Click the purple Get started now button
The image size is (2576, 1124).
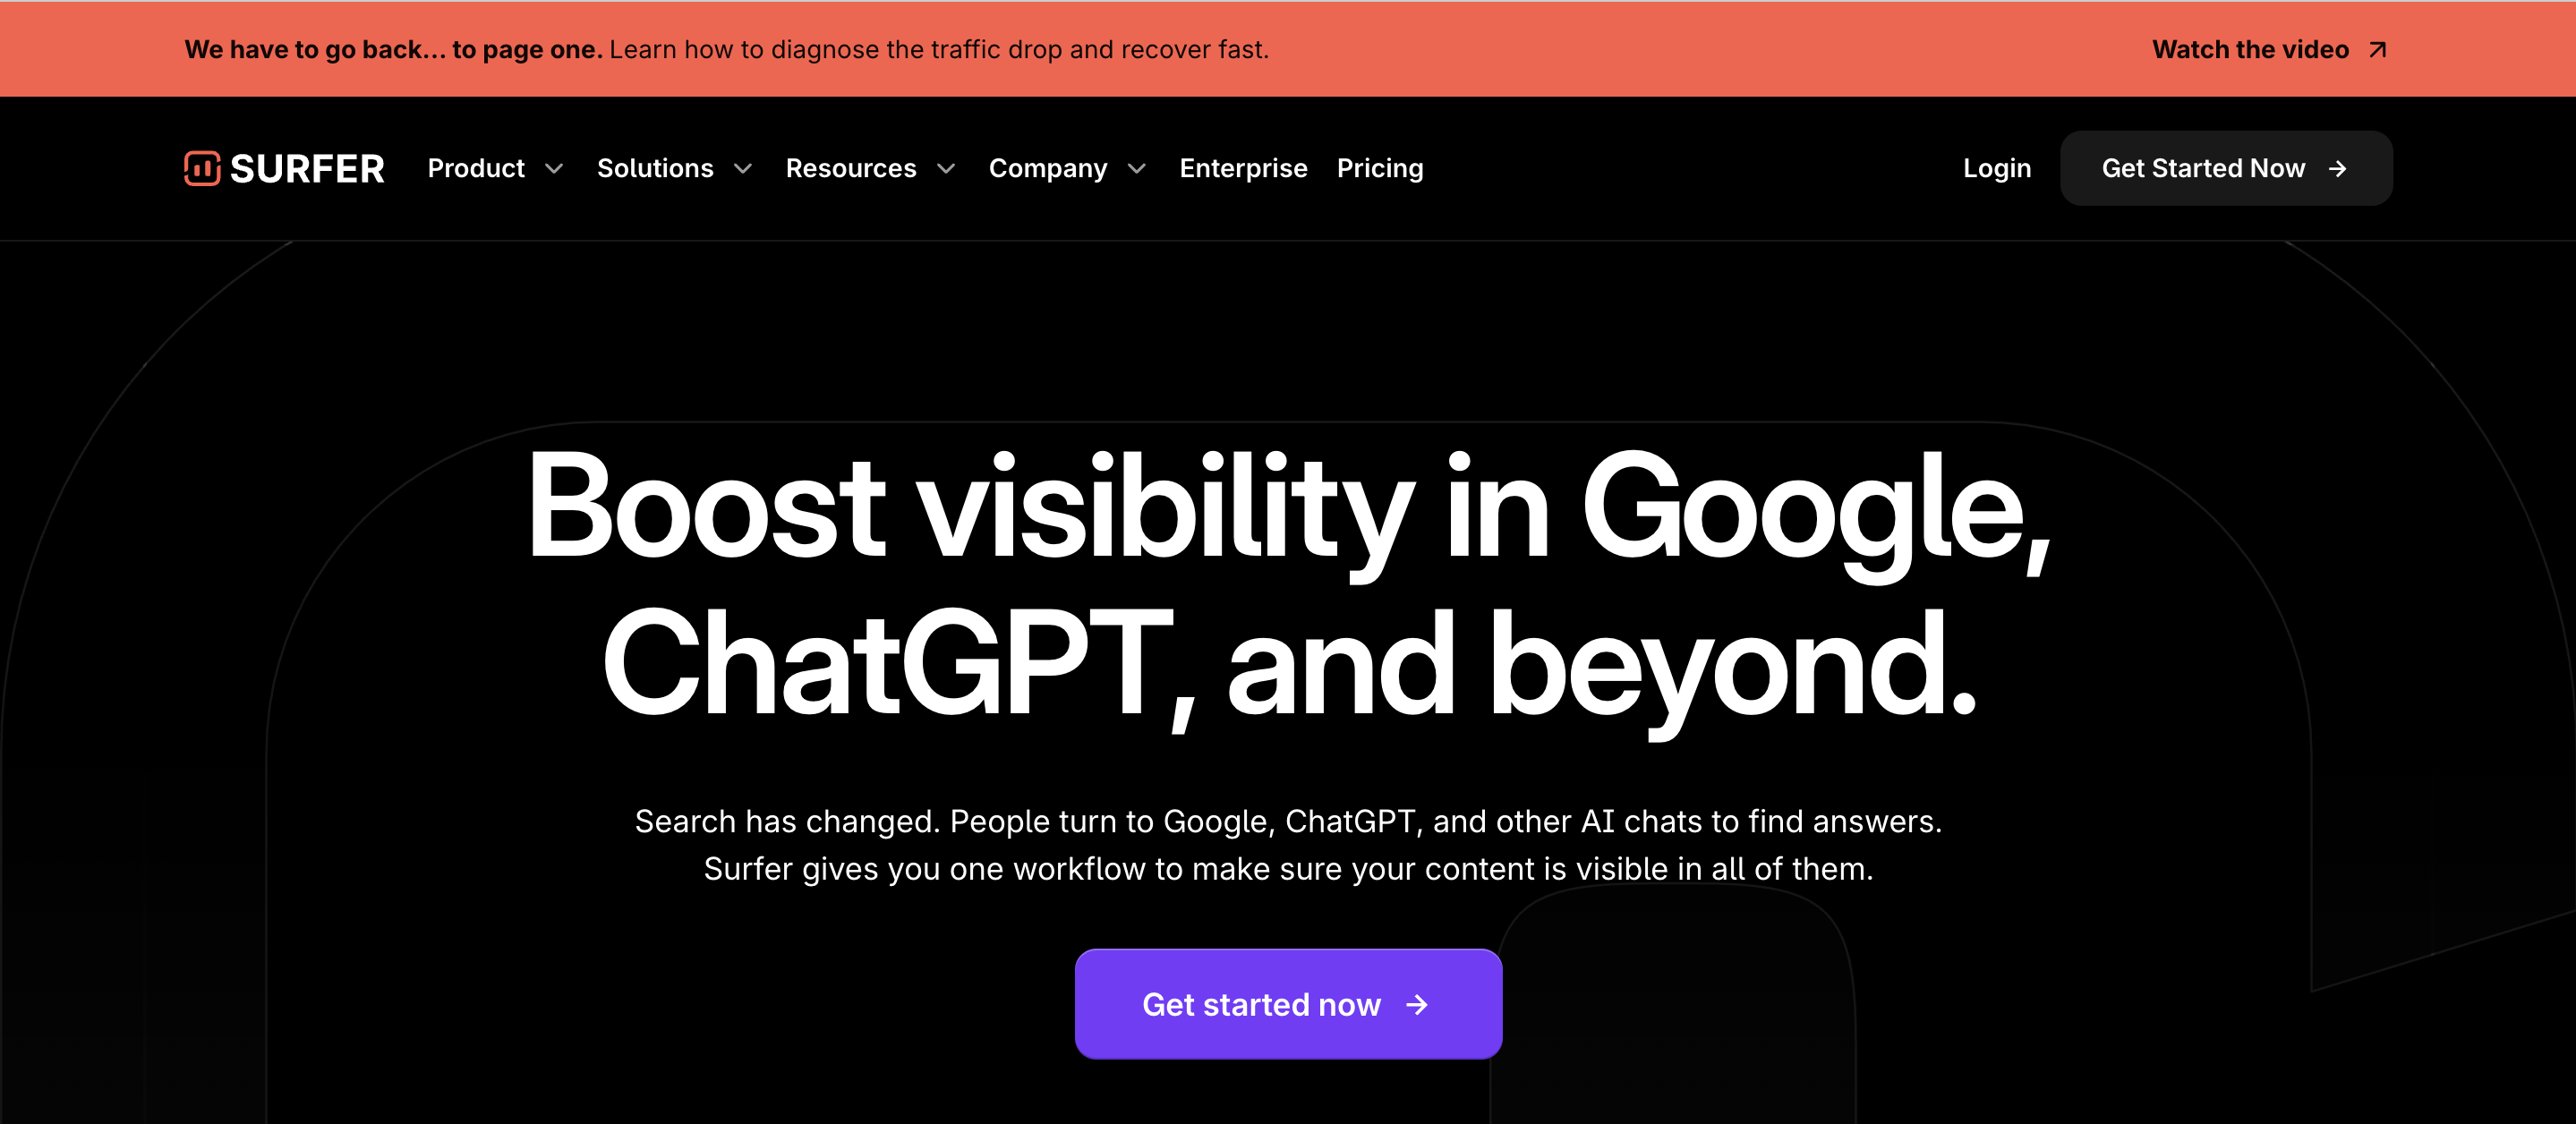[1288, 1004]
